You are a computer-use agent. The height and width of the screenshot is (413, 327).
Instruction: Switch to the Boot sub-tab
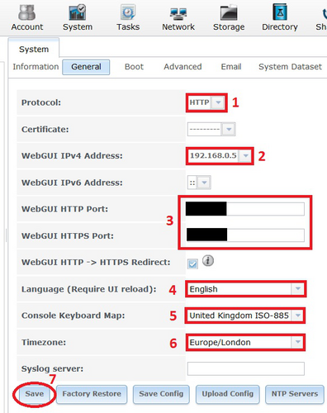(x=134, y=67)
